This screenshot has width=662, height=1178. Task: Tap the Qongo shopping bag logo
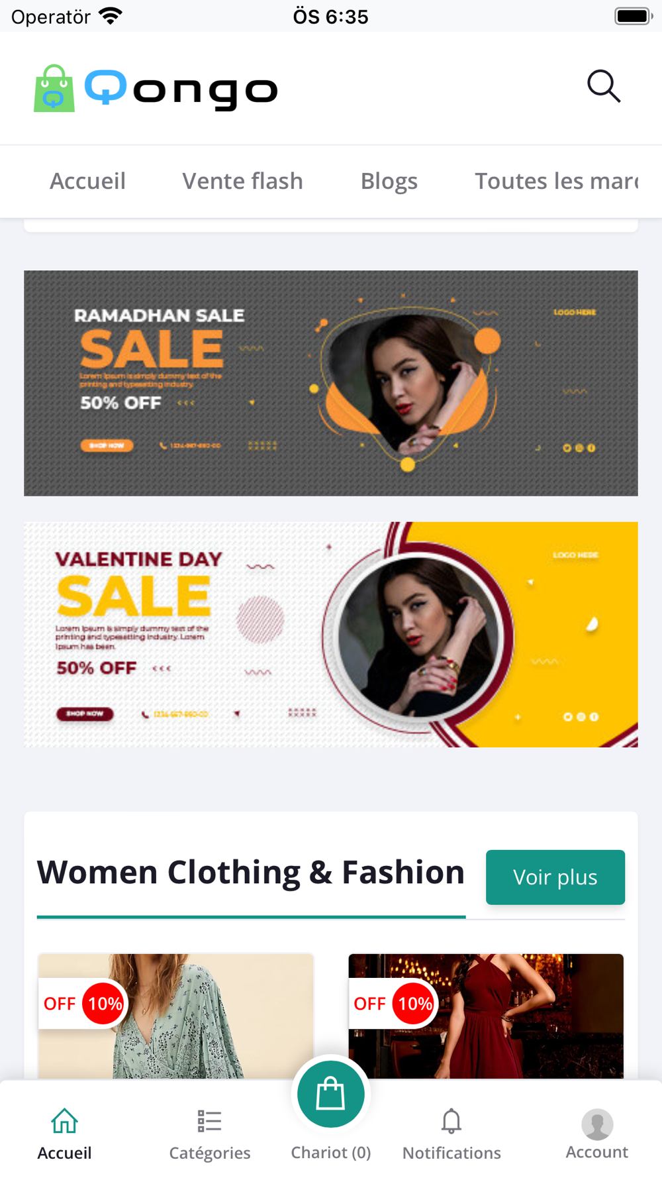point(54,88)
